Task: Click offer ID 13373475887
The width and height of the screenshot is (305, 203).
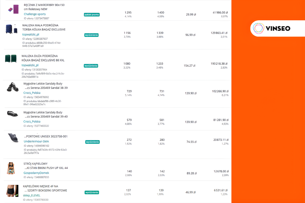Action: click(x=37, y=18)
